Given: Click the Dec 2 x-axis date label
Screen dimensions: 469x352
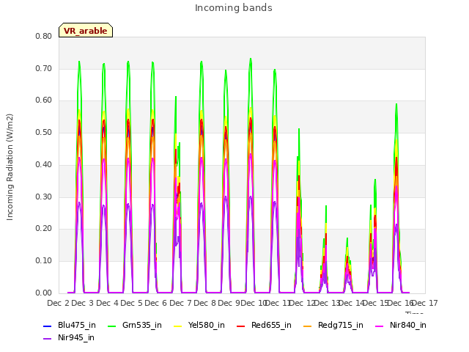Looking at the screenshot, I should coord(59,303).
